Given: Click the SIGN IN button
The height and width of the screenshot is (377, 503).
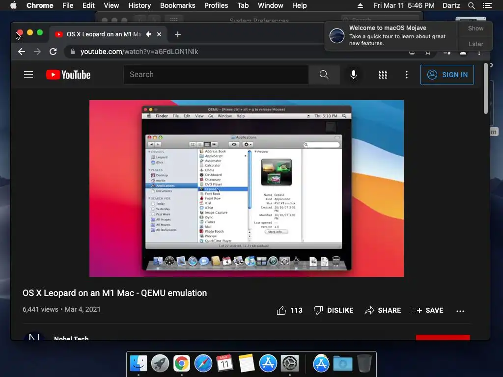Looking at the screenshot, I should [x=447, y=75].
